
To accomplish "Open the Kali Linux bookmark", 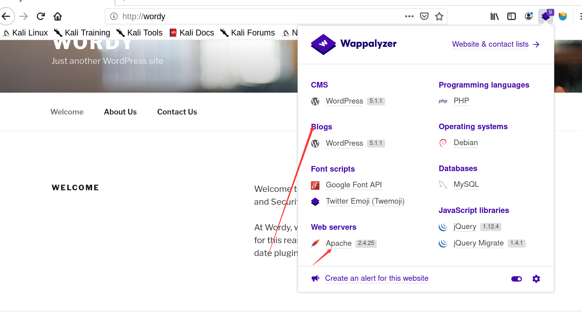I will (x=26, y=33).
